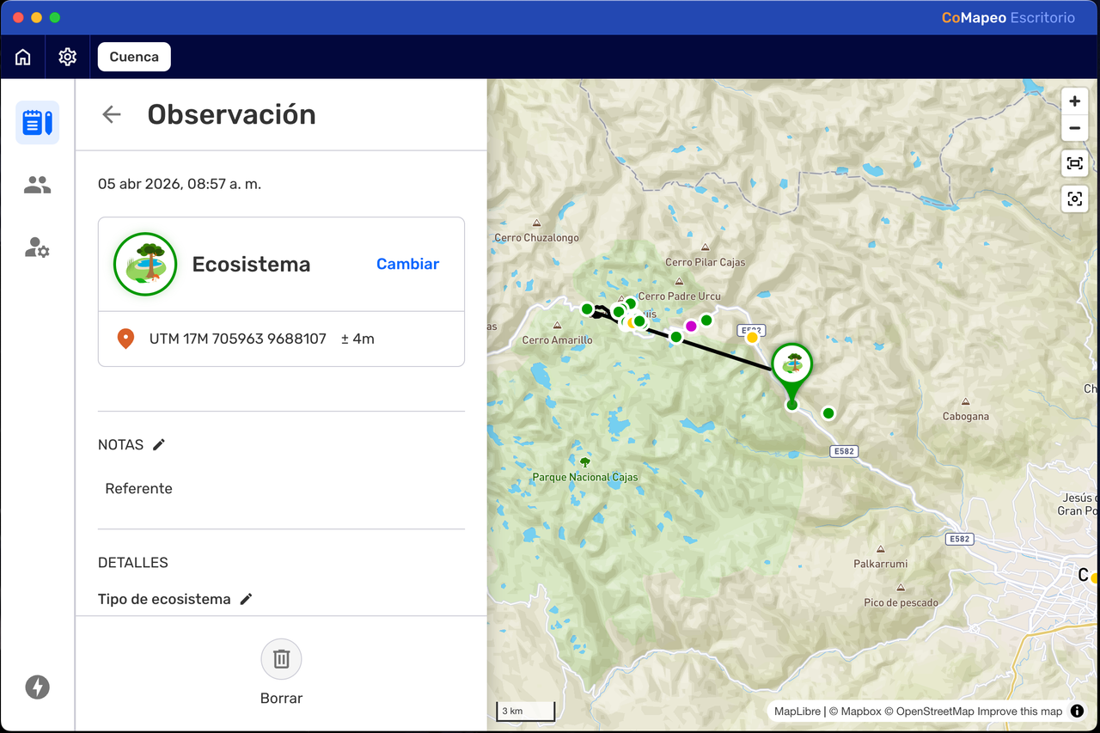The width and height of the screenshot is (1100, 733).
Task: Open the Cuenca project tab
Action: [134, 57]
